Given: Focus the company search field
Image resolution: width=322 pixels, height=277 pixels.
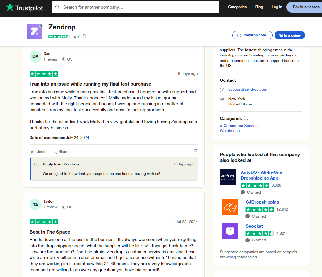Looking at the screenshot, I should (135, 7).
